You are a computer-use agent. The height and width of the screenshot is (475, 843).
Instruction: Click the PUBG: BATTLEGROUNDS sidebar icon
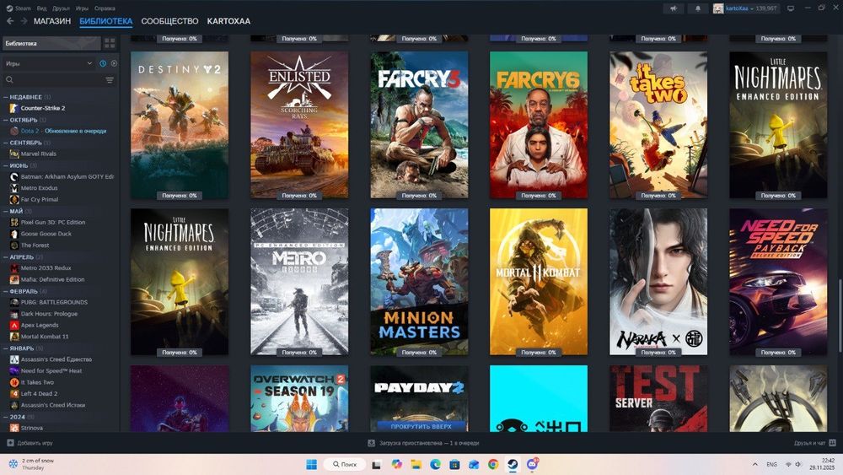(x=14, y=302)
